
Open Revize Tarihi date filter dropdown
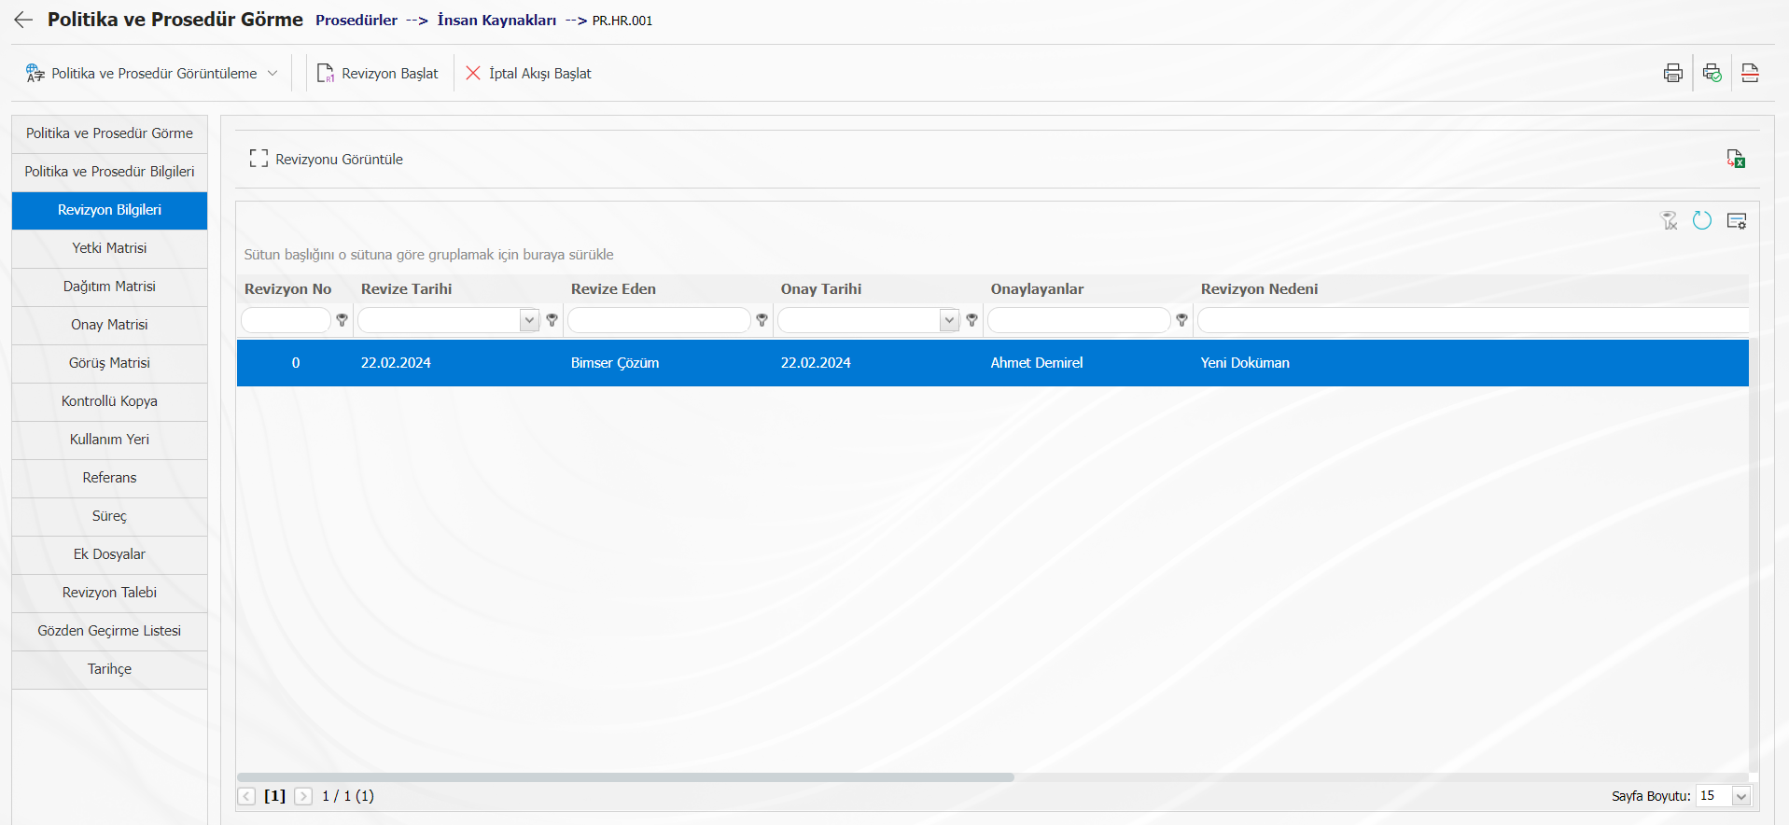[x=529, y=320]
